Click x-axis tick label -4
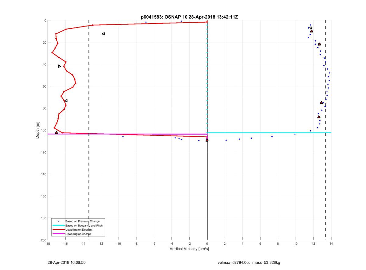The height and width of the screenshot is (270, 366). coord(171,244)
